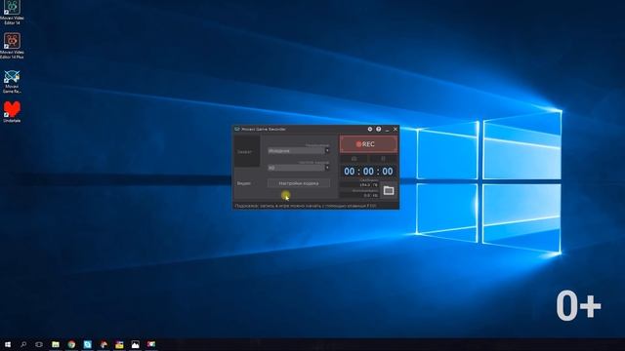Select Movavi Video Editor 14 desktop icon
Viewport: 625px width, 351px height.
click(12, 13)
